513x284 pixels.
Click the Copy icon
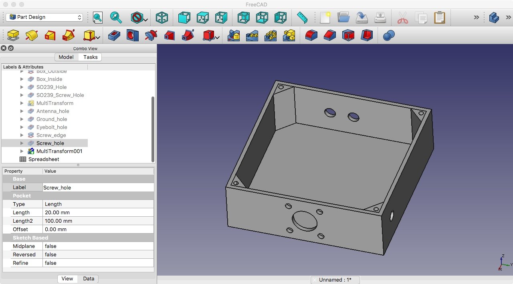[421, 17]
